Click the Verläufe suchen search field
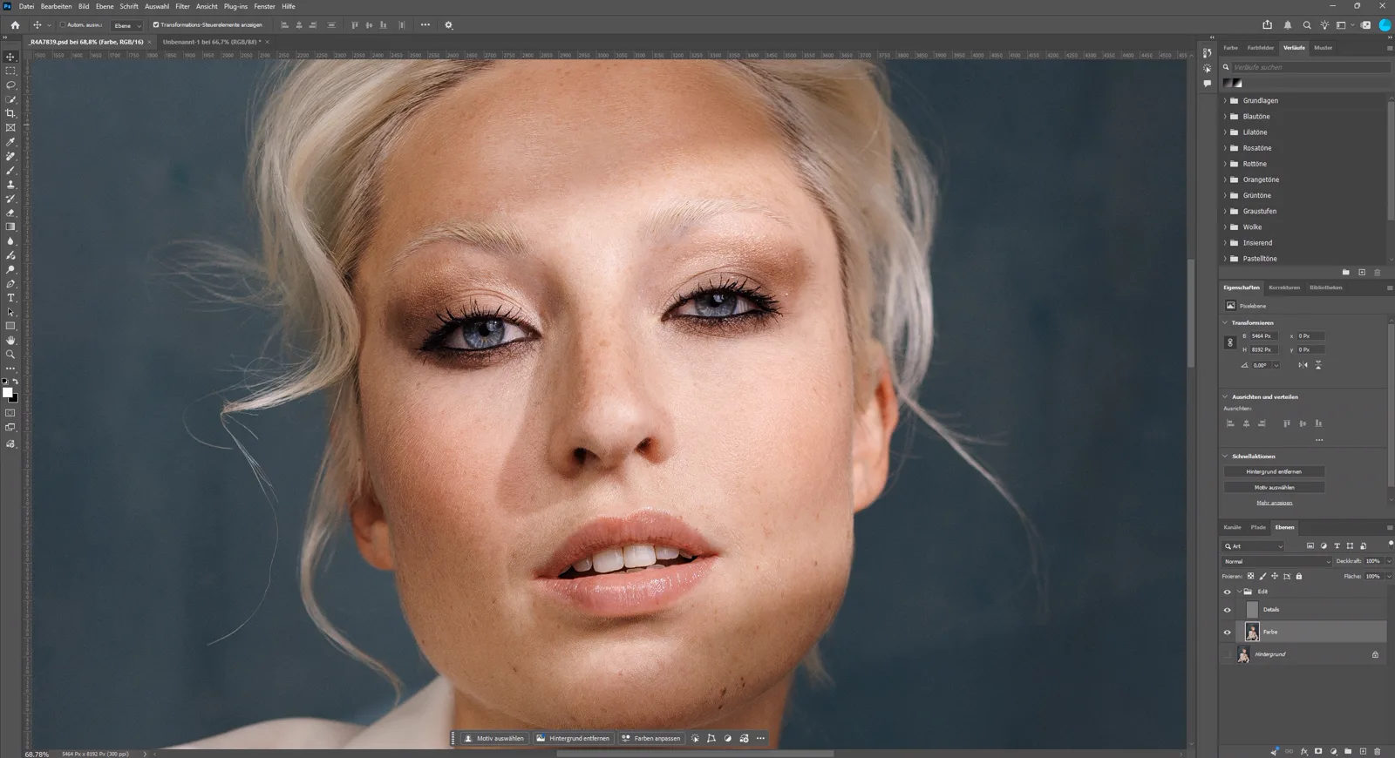 point(1310,67)
